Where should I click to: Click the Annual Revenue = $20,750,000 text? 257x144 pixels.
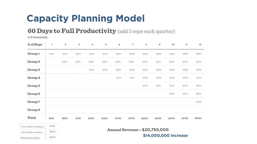point(138,130)
